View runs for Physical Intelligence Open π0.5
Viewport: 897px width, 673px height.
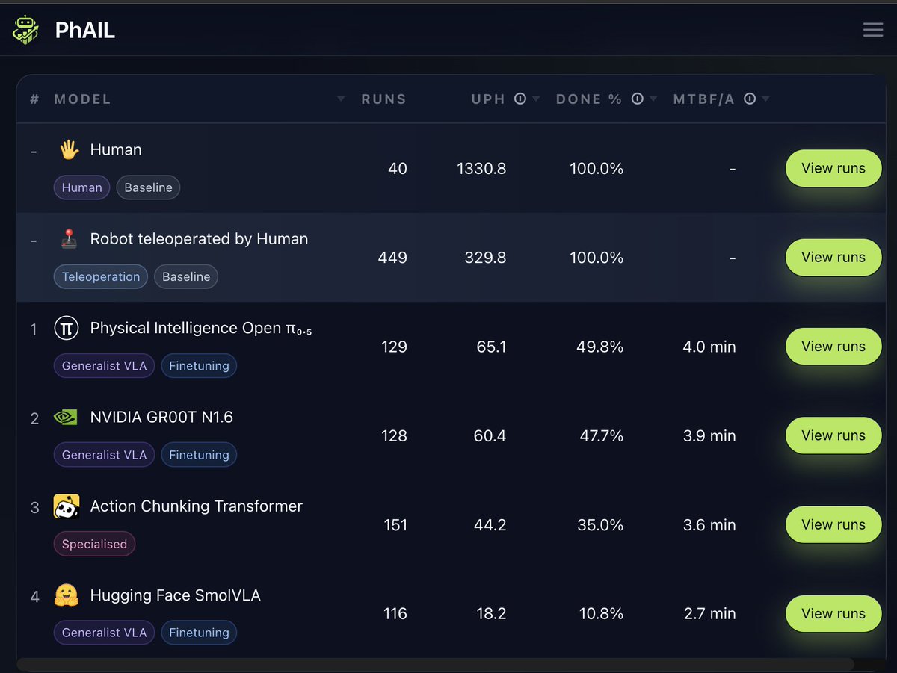click(833, 346)
